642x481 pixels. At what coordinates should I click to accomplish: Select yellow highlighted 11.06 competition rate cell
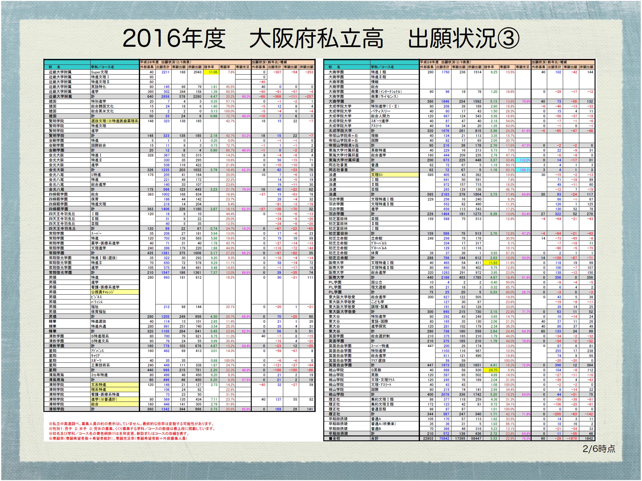click(x=212, y=72)
